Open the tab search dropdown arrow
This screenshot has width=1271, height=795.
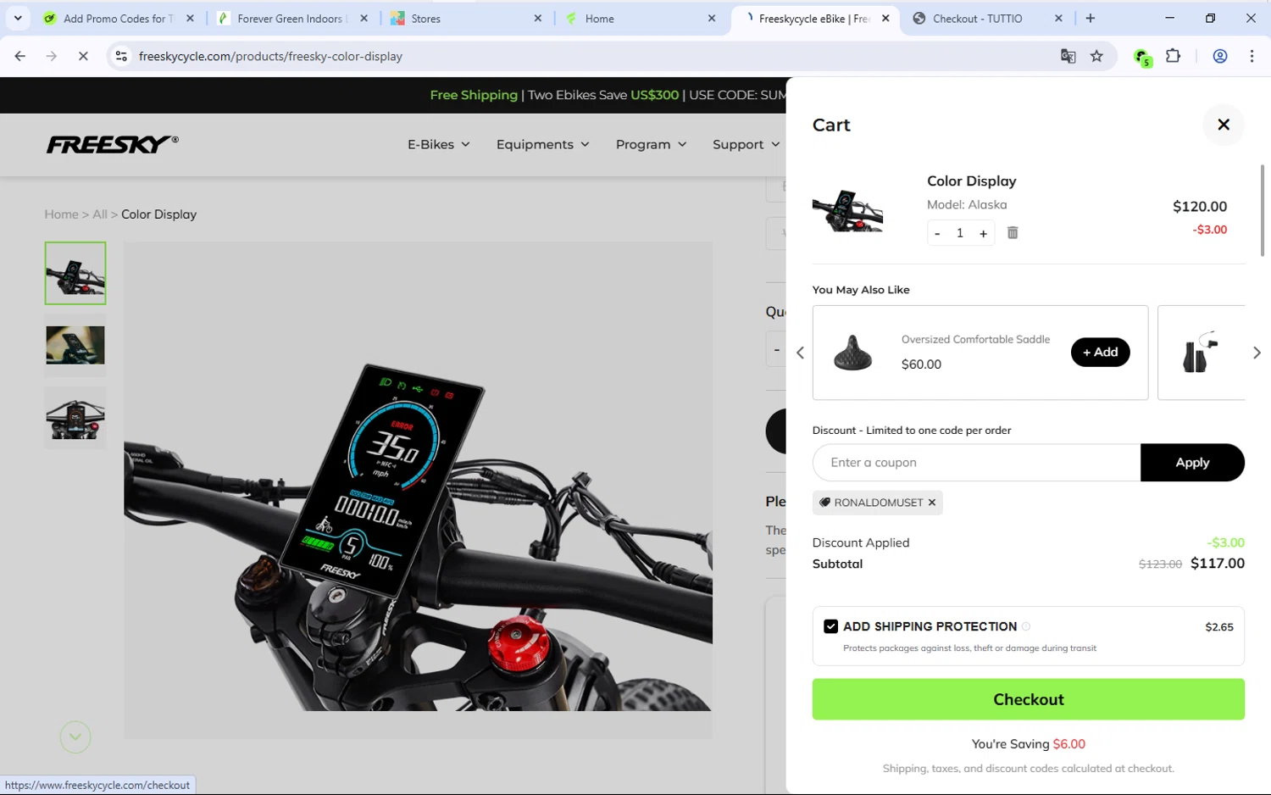tap(18, 19)
